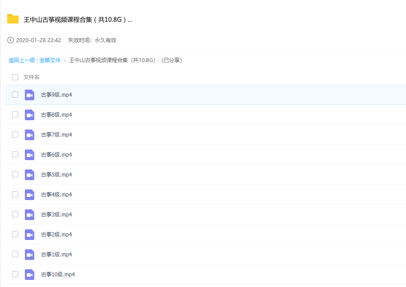The height and width of the screenshot is (287, 406).
Task: Open file name 古筝2级.mp4
Action: click(56, 235)
